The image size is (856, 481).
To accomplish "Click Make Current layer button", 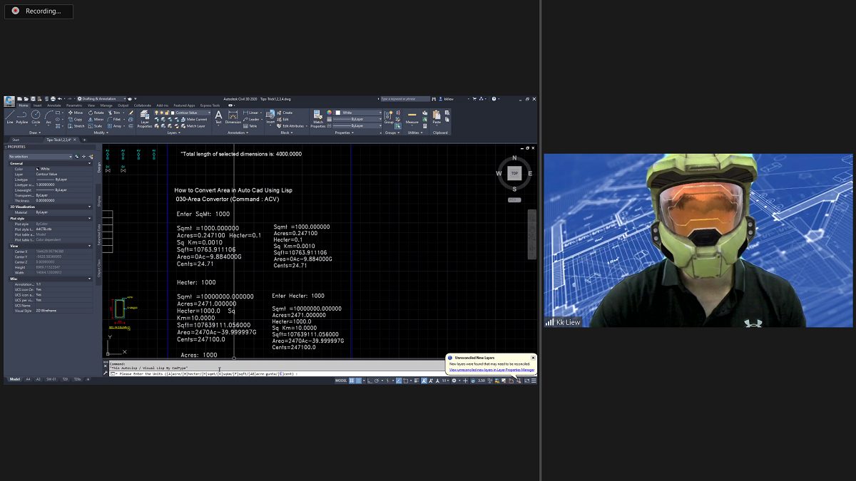I will 194,119.
